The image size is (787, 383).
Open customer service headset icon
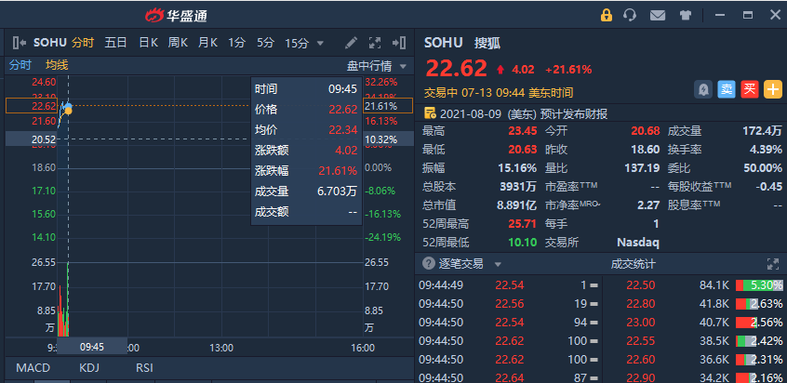pyautogui.click(x=631, y=15)
